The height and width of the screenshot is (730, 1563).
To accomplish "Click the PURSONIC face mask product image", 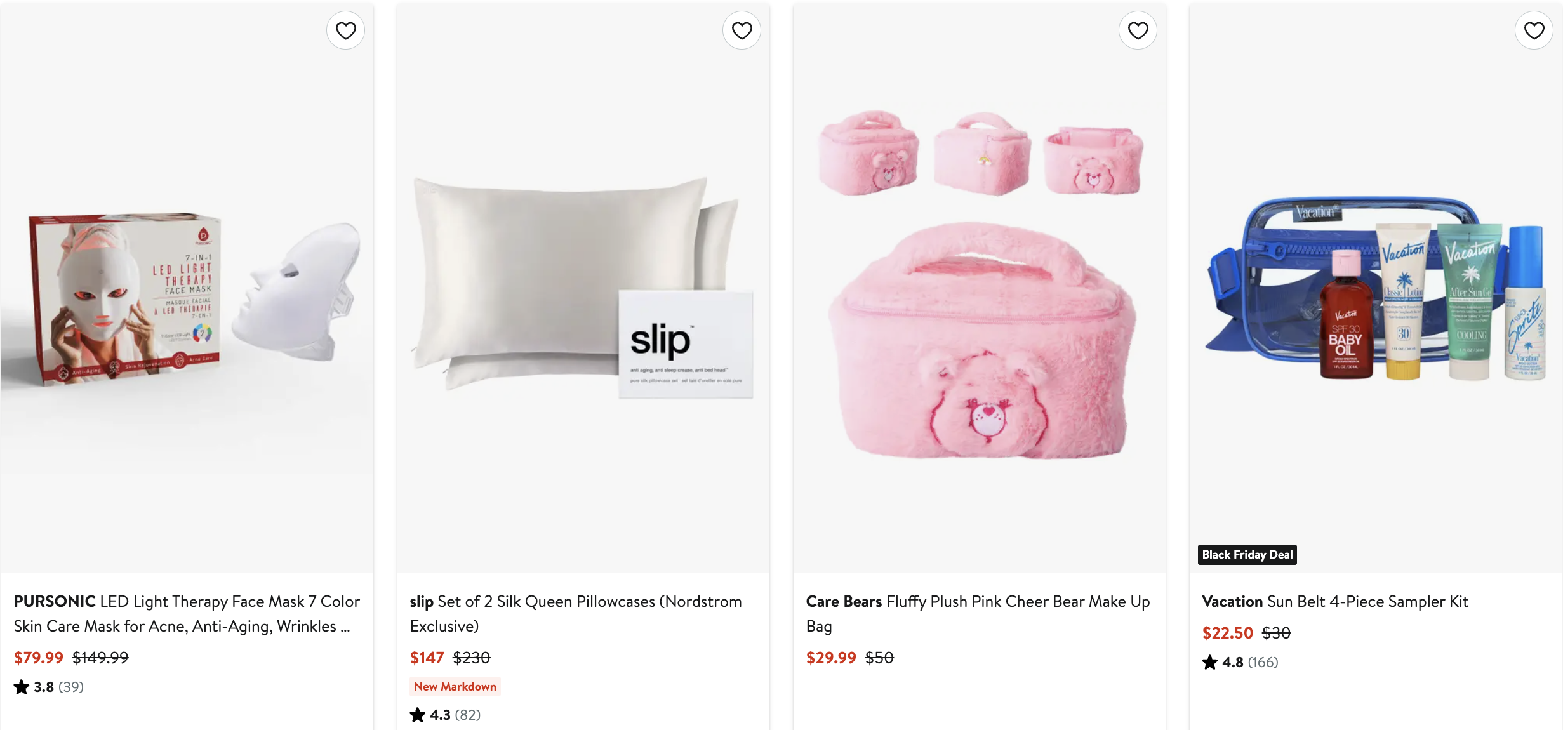I will tap(187, 298).
